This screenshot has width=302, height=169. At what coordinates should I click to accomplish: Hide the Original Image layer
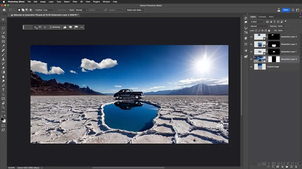pyautogui.click(x=251, y=67)
